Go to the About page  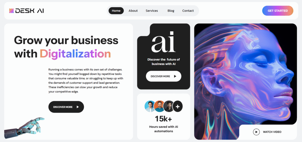coord(133,11)
